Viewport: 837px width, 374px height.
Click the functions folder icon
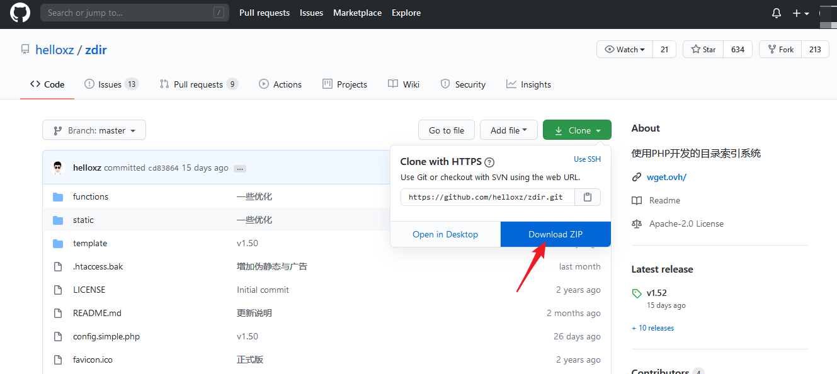(57, 196)
